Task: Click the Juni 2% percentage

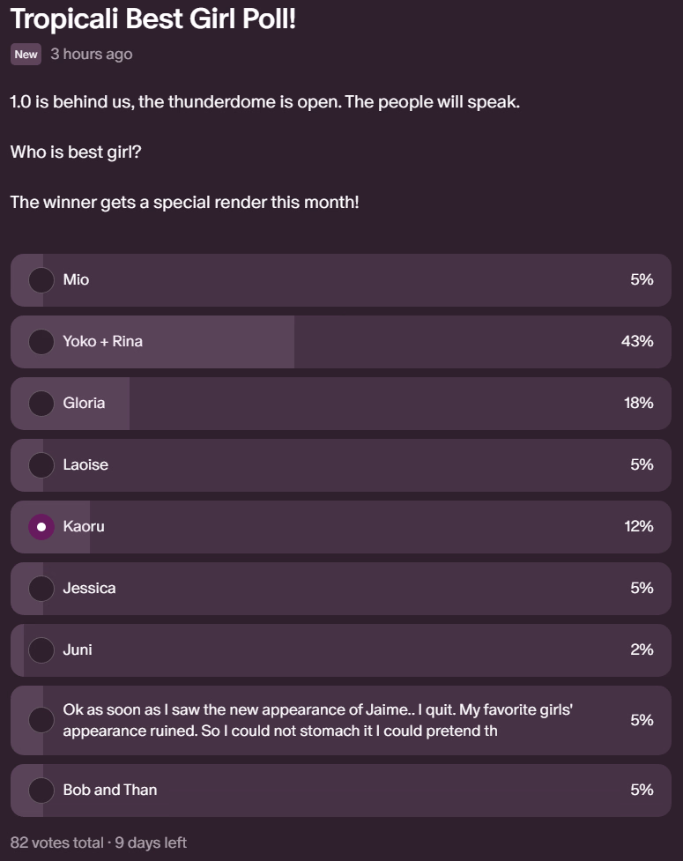Action: point(641,649)
